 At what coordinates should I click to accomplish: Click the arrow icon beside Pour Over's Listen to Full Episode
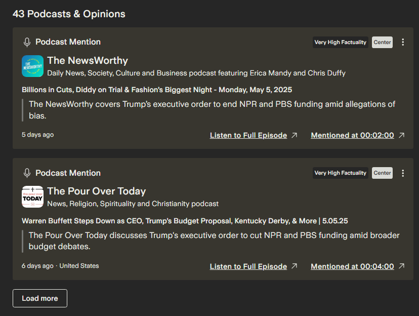[x=294, y=266]
